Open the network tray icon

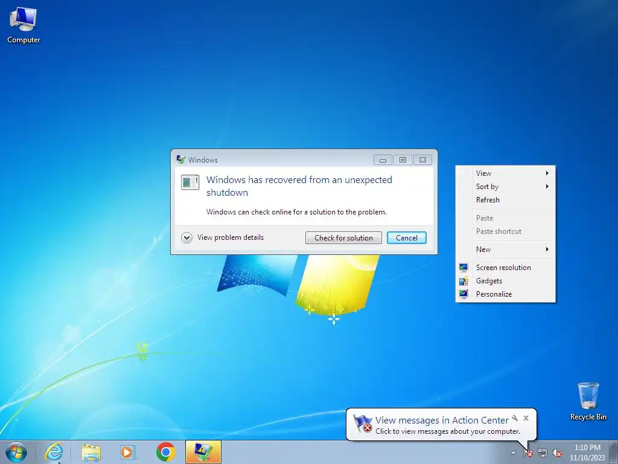[543, 453]
